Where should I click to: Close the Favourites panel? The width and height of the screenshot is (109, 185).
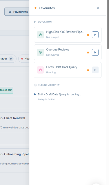point(98,8)
